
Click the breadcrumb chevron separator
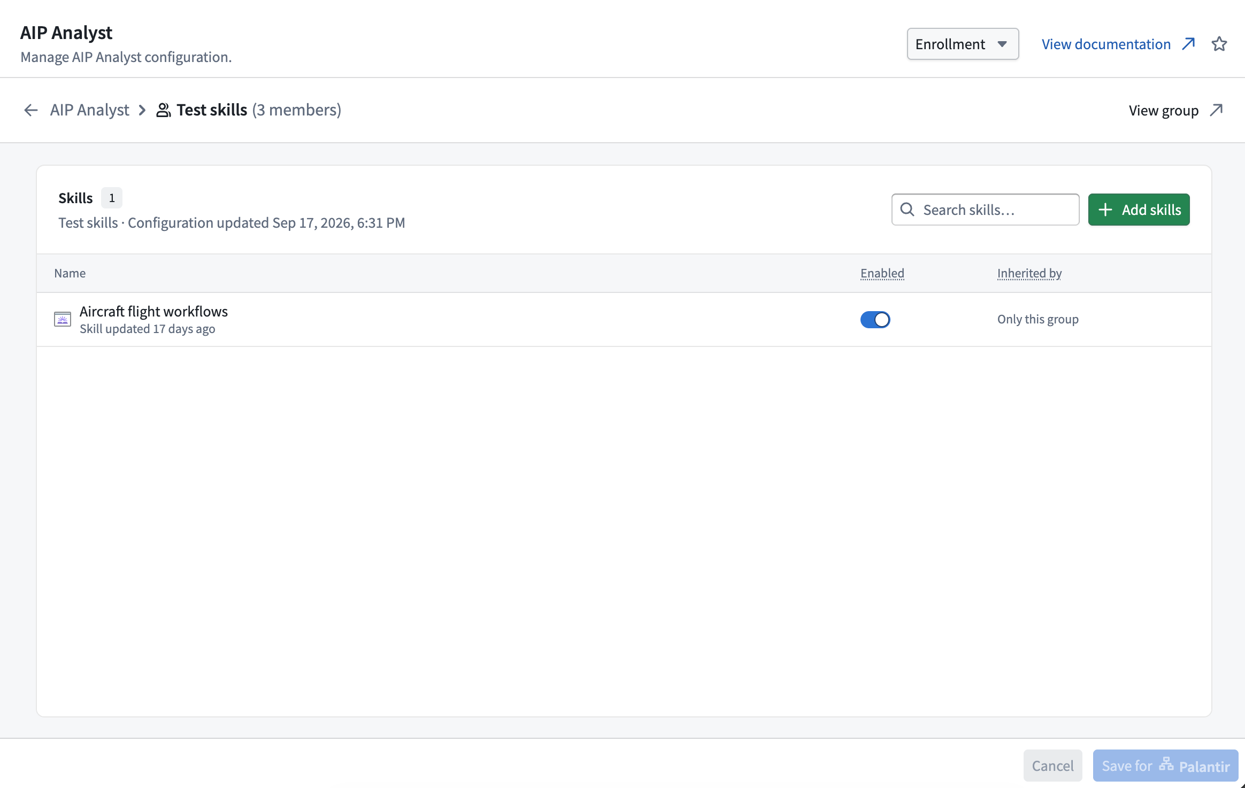click(x=142, y=110)
